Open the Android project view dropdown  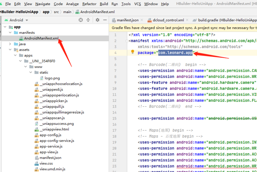coord(17,20)
